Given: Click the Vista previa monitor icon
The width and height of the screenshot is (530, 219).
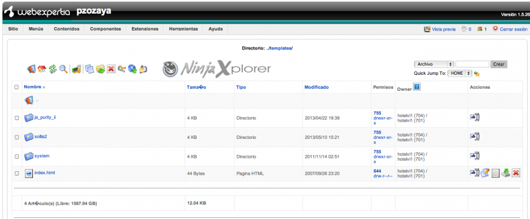Looking at the screenshot, I should coord(428,29).
